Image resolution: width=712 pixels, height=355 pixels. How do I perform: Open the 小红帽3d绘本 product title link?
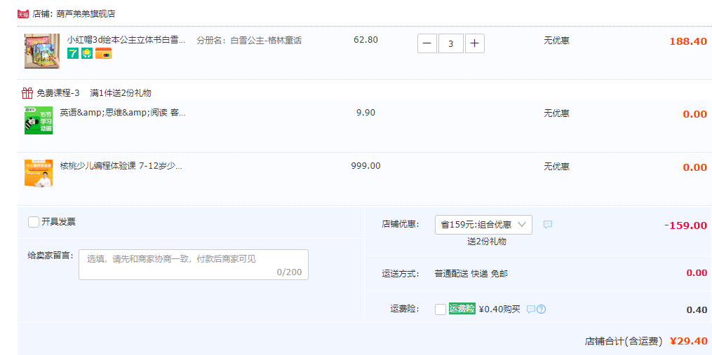(126, 41)
